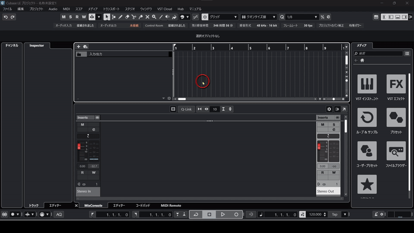414x233 pixels.
Task: Click the Tap tempo button
Action: click(334, 214)
